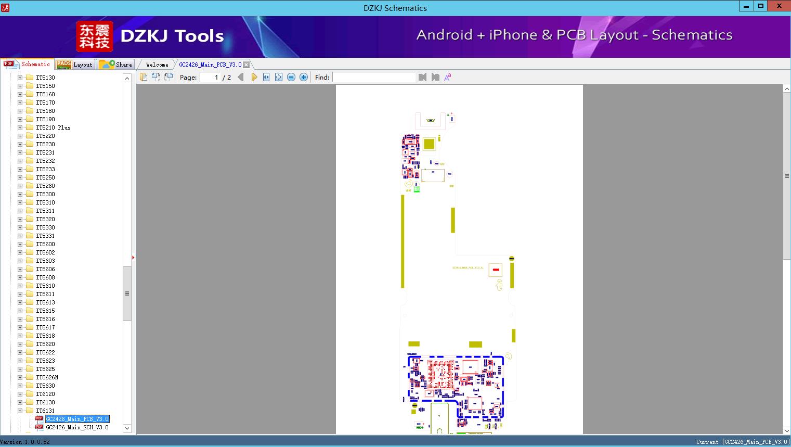Select the IT5620 tree item
Image resolution: width=791 pixels, height=447 pixels.
(45, 344)
